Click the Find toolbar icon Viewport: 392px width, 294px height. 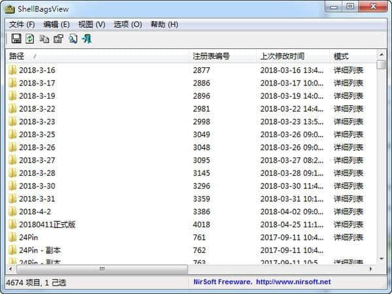coord(73,39)
